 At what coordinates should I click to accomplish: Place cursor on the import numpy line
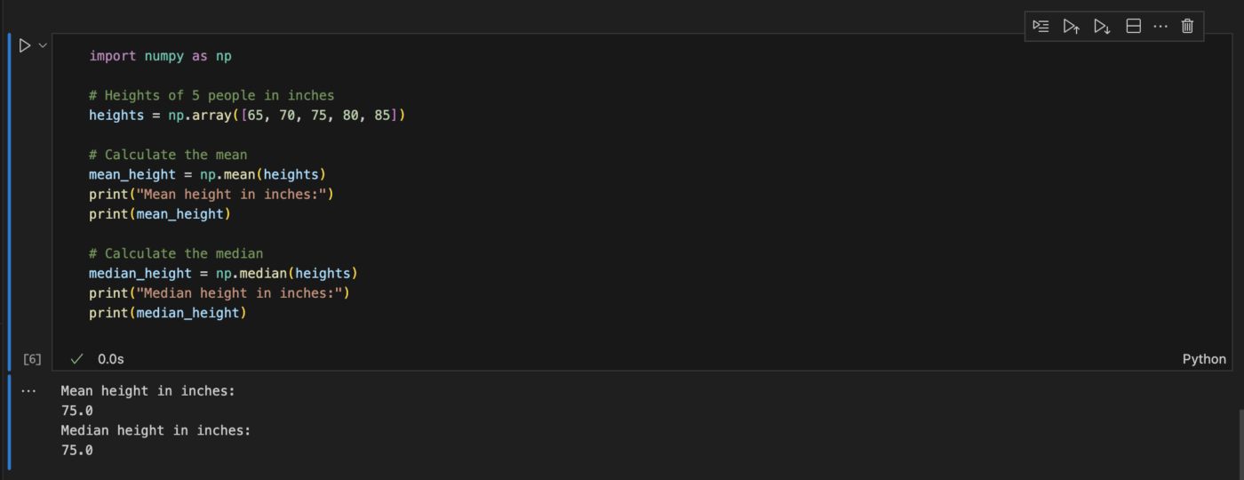tap(160, 56)
